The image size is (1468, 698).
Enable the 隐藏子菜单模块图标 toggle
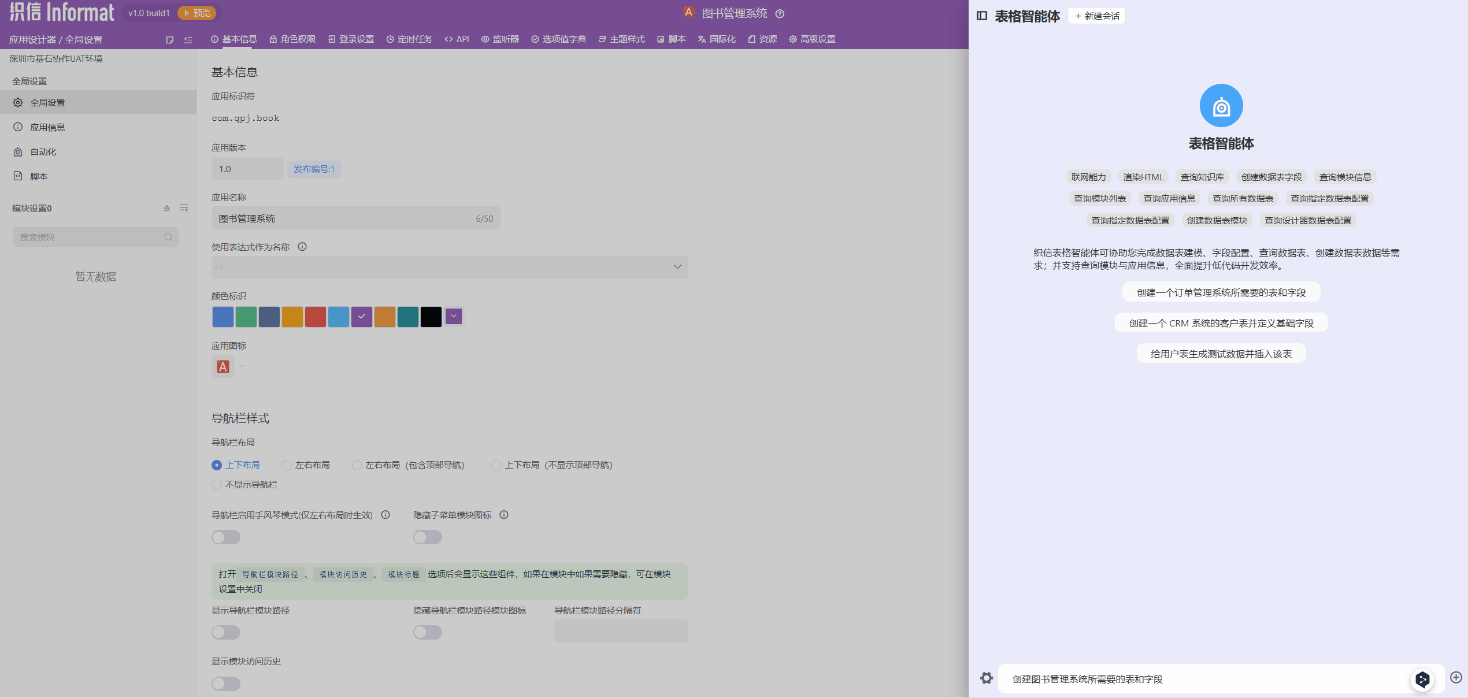427,537
